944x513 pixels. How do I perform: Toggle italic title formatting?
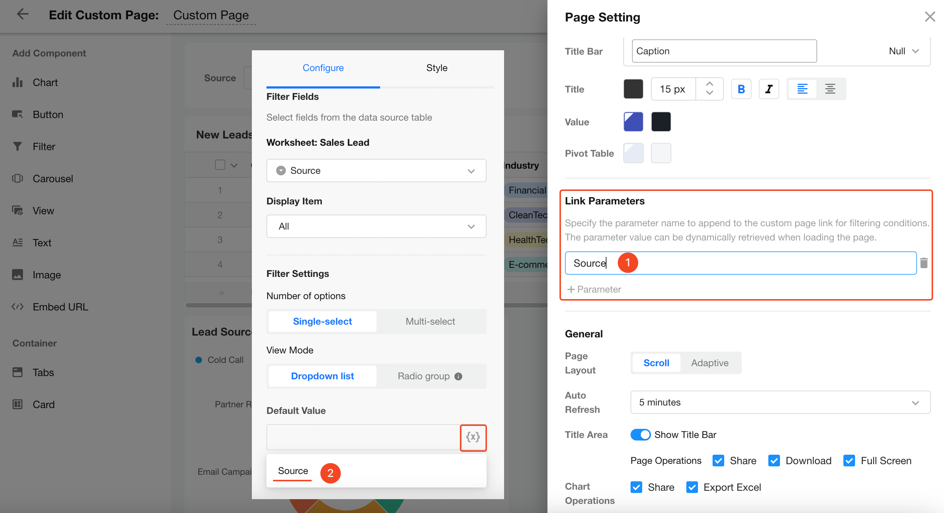point(769,89)
